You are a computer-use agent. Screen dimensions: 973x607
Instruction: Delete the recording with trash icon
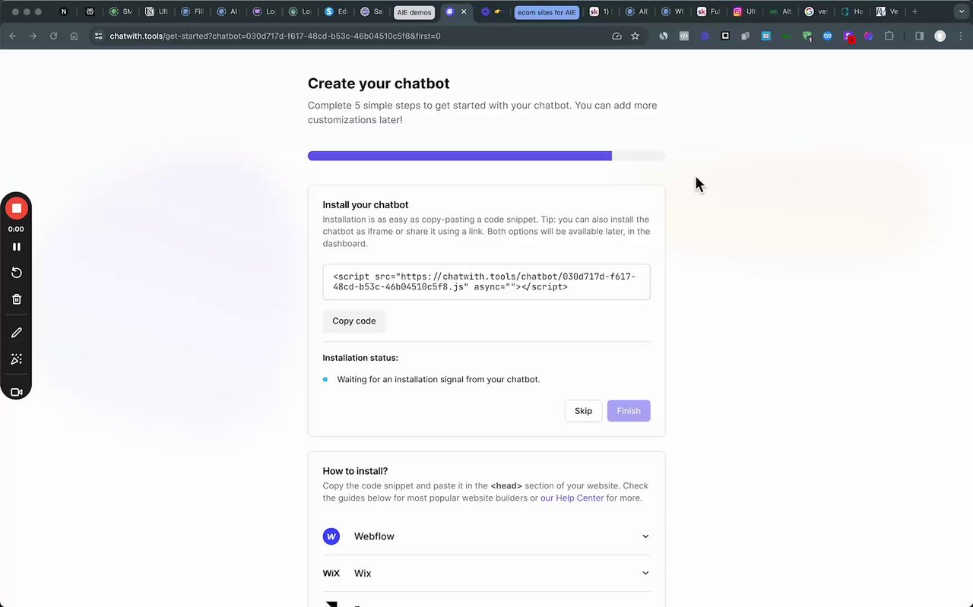pos(16,299)
